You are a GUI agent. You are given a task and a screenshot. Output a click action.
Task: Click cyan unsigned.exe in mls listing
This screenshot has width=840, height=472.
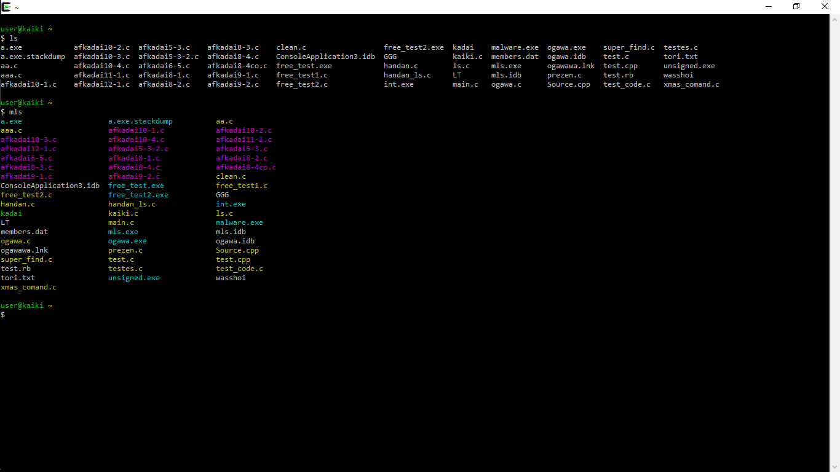pyautogui.click(x=133, y=278)
